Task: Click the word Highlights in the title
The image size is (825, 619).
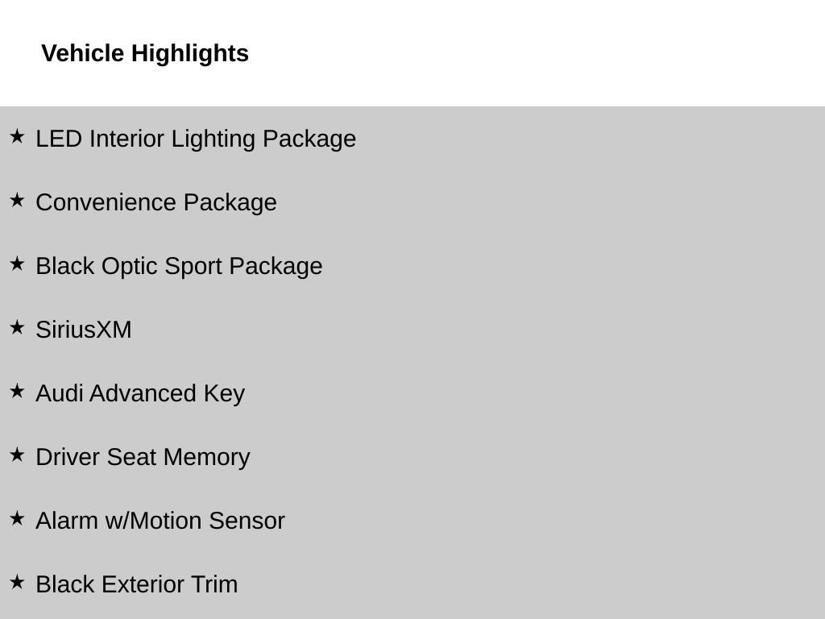Action: pos(190,53)
